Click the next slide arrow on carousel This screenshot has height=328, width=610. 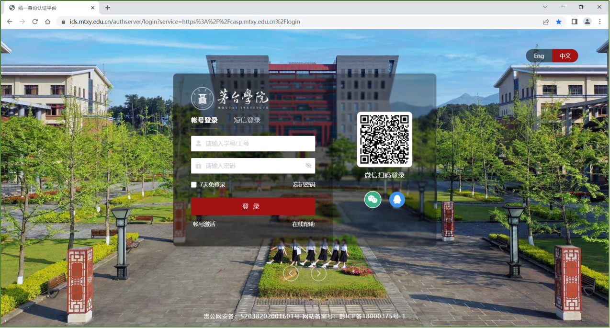click(318, 273)
